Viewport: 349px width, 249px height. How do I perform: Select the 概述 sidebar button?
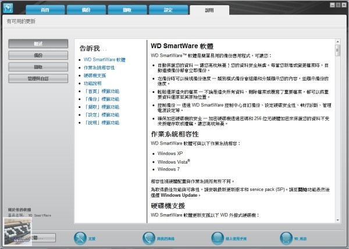click(38, 44)
